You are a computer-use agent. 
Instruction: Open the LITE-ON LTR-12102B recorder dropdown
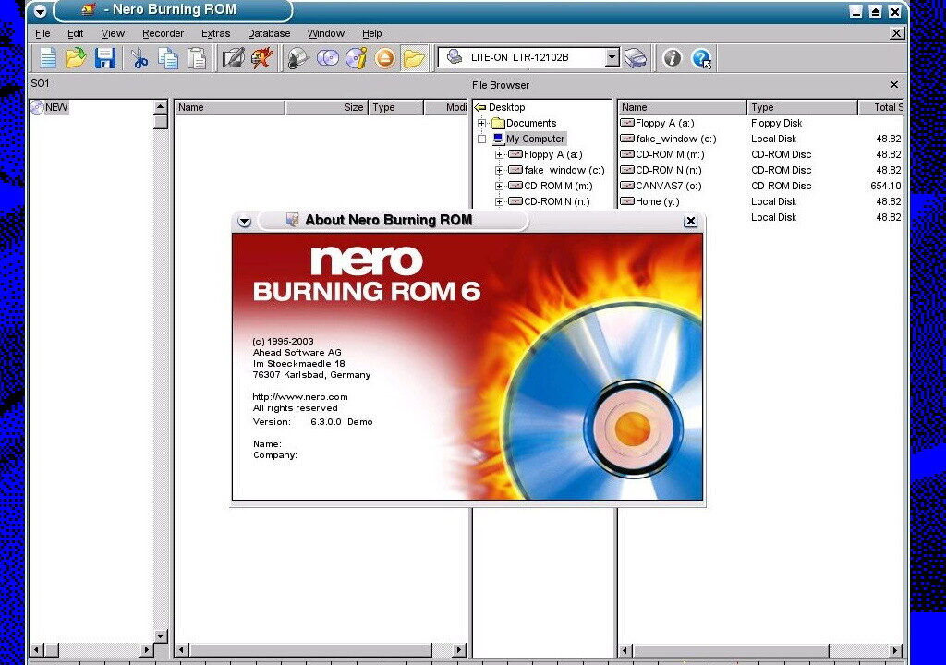pyautogui.click(x=612, y=57)
